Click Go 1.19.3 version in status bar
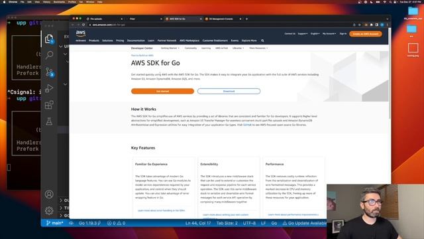The height and width of the screenshot is (239, 424). click(x=89, y=223)
